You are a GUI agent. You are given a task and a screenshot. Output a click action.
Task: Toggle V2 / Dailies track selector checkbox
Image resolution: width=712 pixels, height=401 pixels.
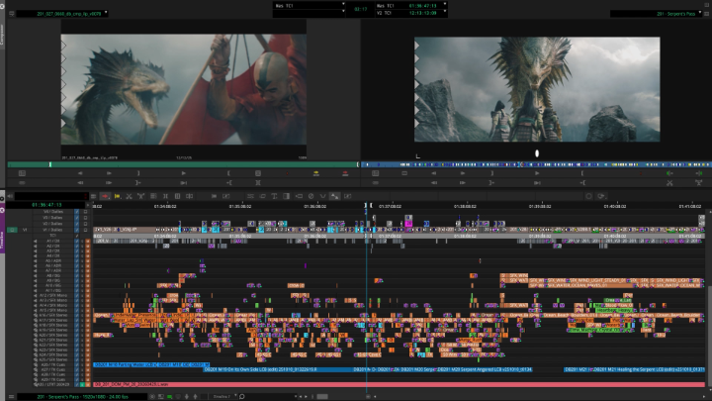pyautogui.click(x=76, y=224)
